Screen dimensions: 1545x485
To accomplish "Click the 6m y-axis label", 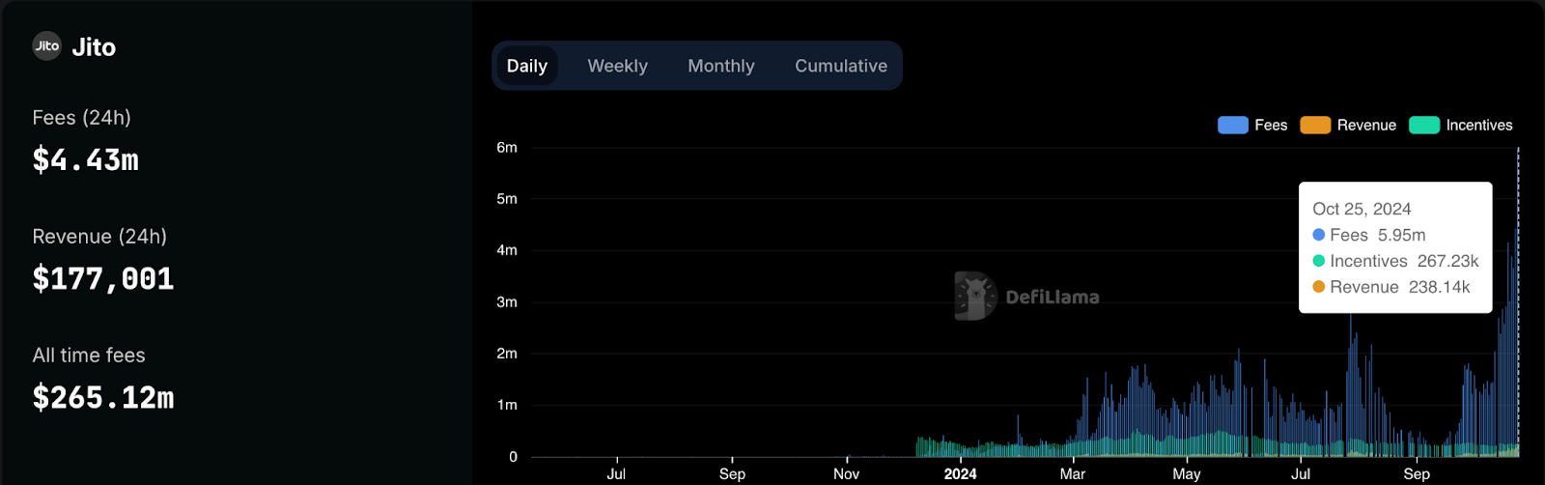I will point(507,147).
